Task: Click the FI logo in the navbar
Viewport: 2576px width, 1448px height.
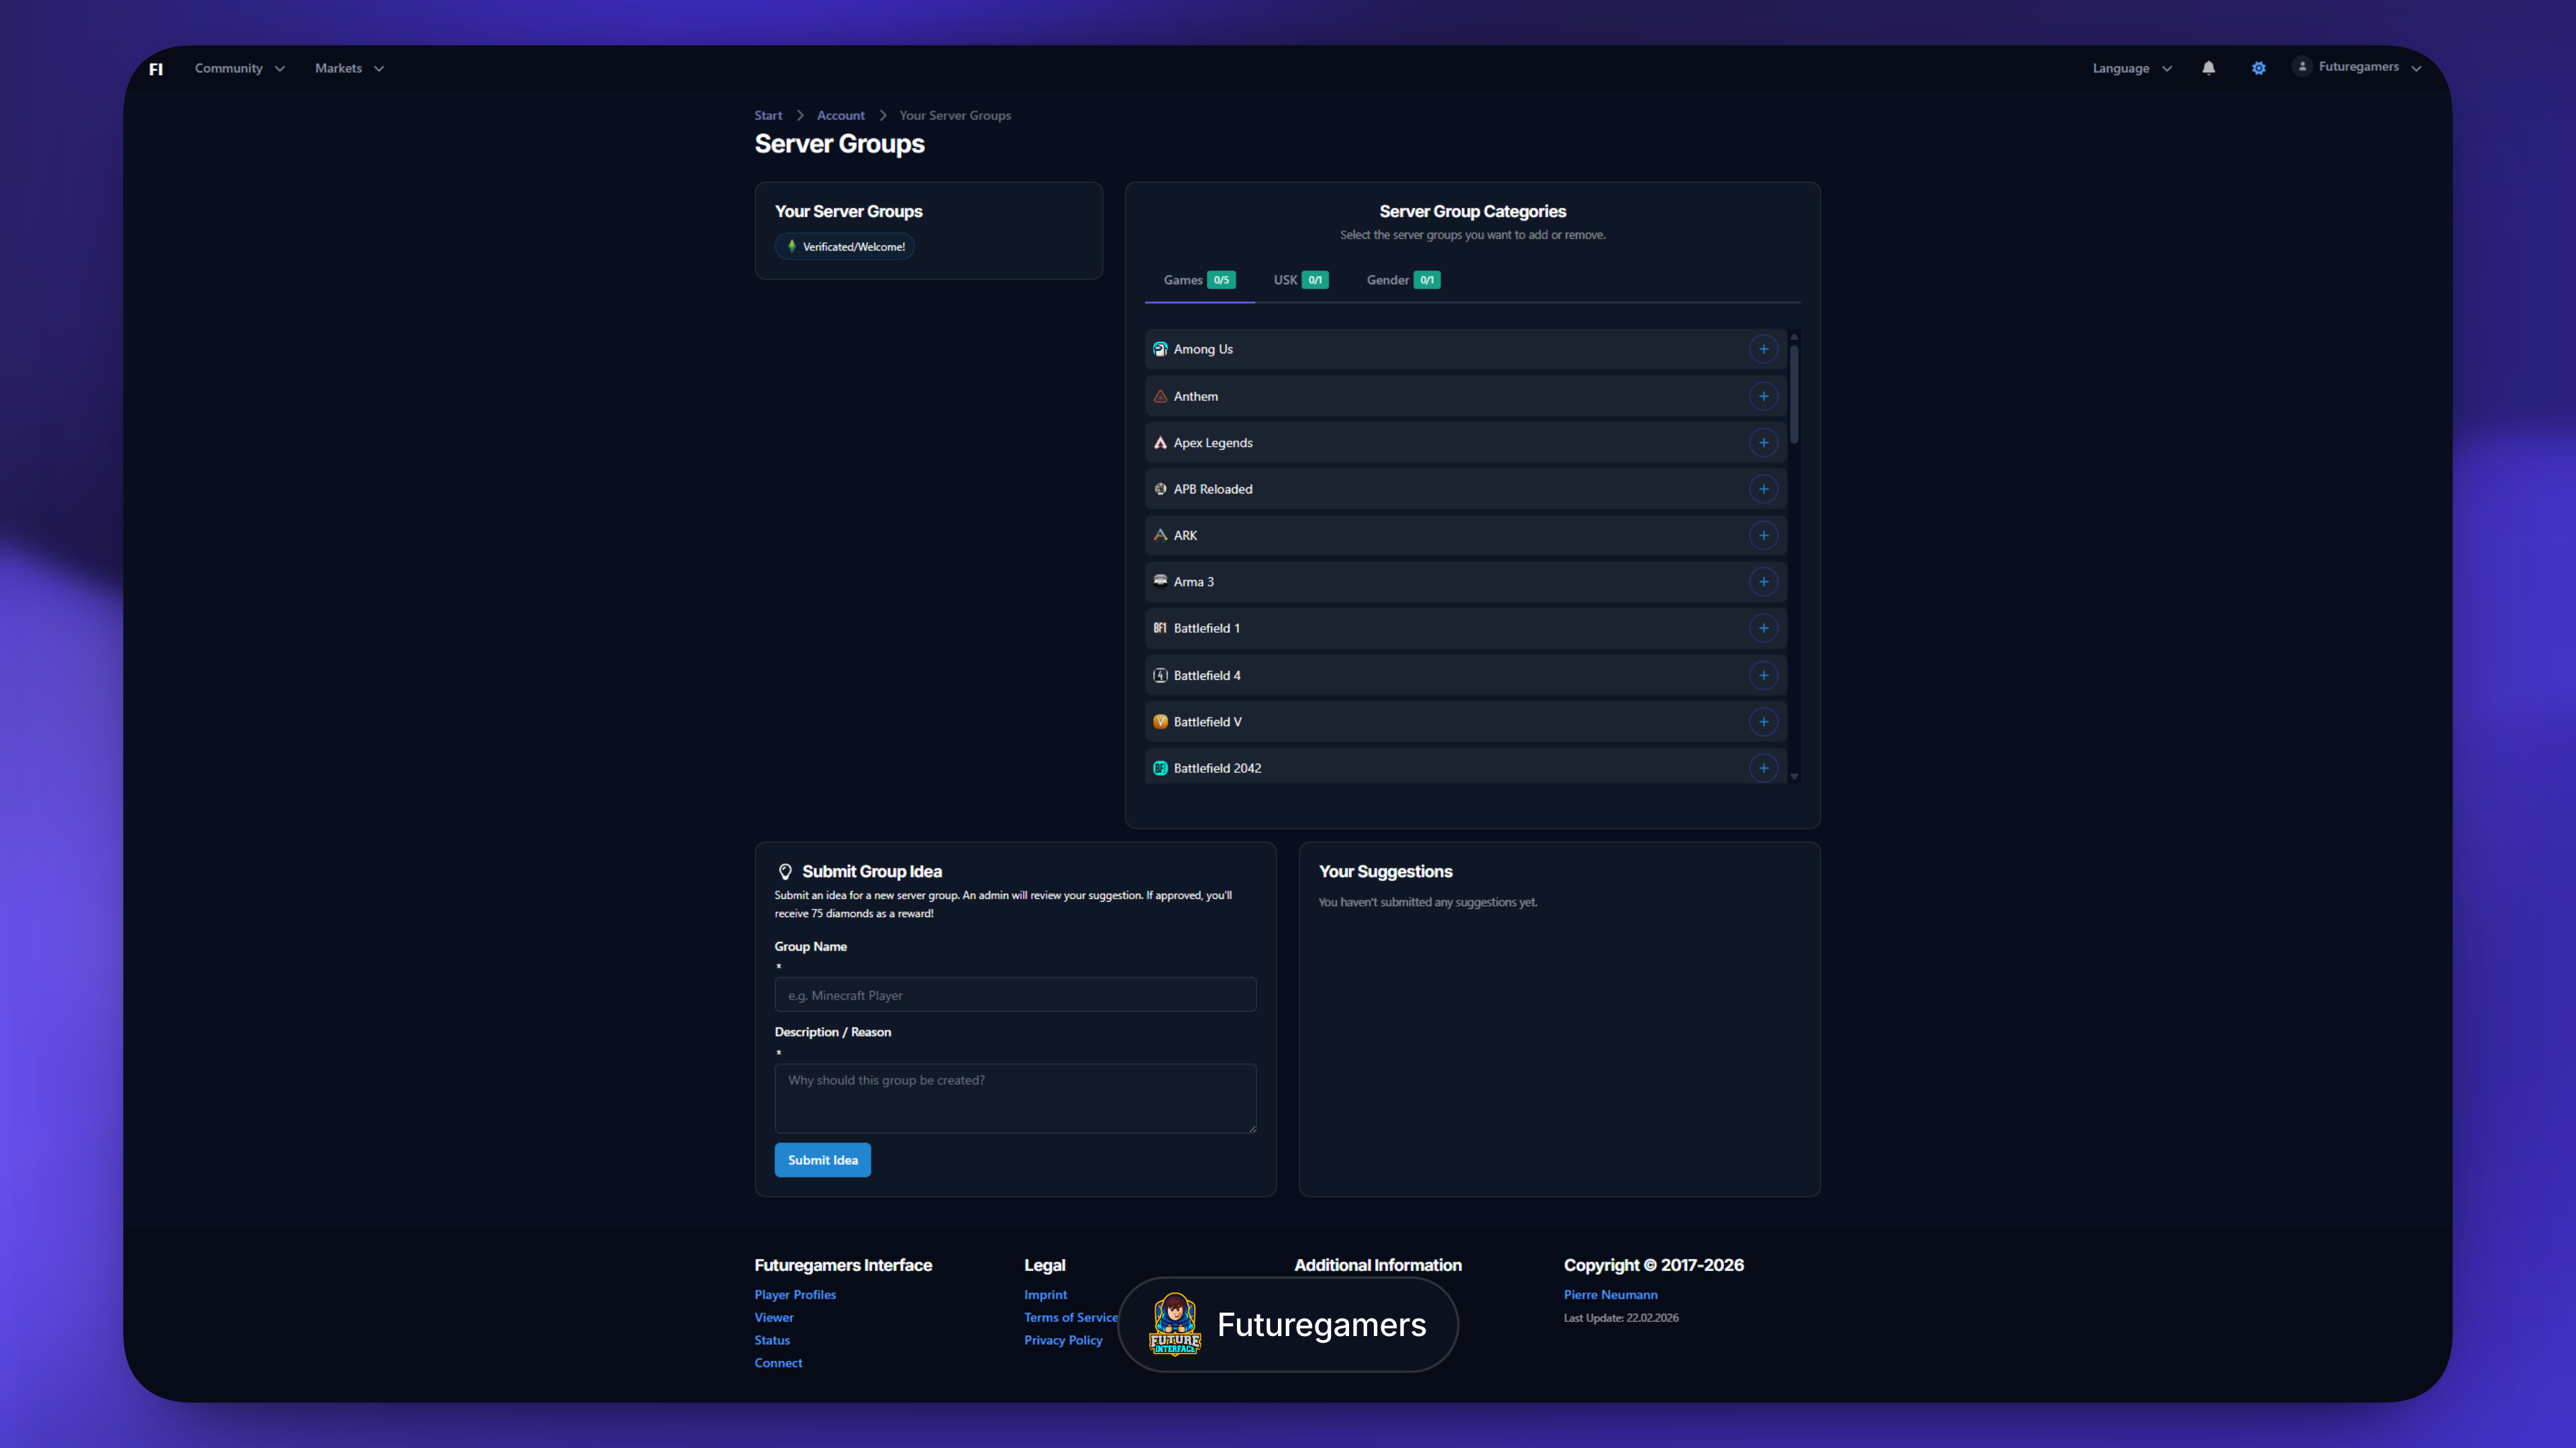Action: pyautogui.click(x=156, y=68)
